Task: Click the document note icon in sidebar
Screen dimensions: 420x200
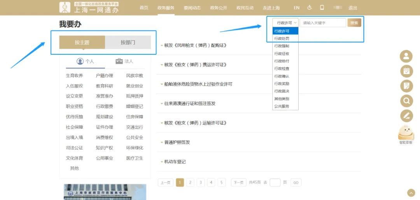Action: point(406,86)
